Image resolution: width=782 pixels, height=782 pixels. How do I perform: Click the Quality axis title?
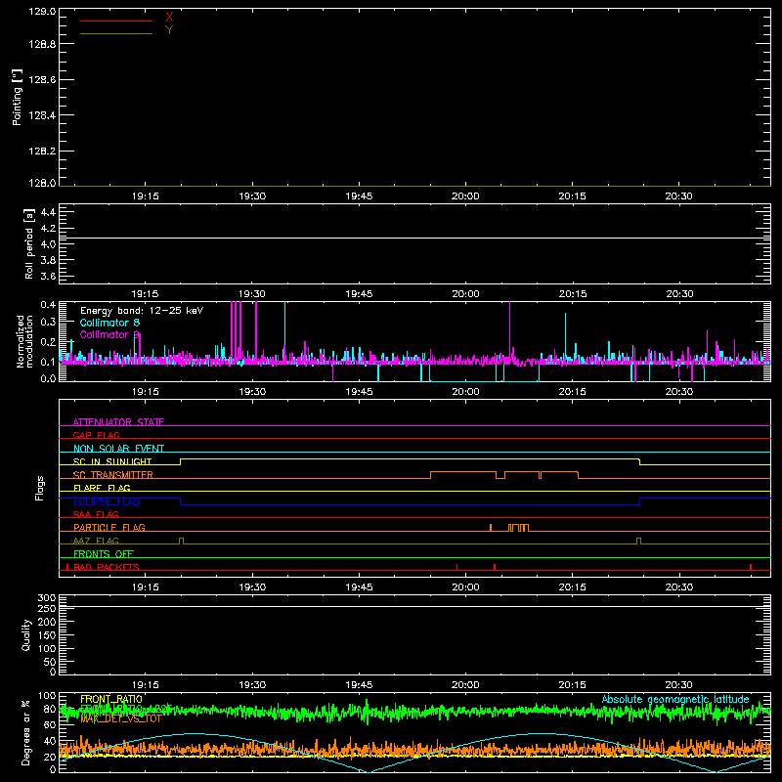26,634
